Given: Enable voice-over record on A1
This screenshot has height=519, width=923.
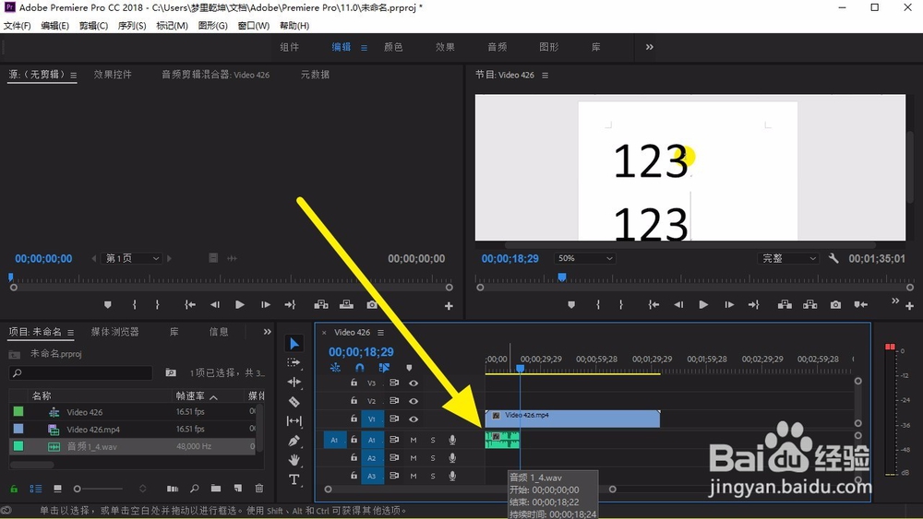Looking at the screenshot, I should pyautogui.click(x=452, y=440).
